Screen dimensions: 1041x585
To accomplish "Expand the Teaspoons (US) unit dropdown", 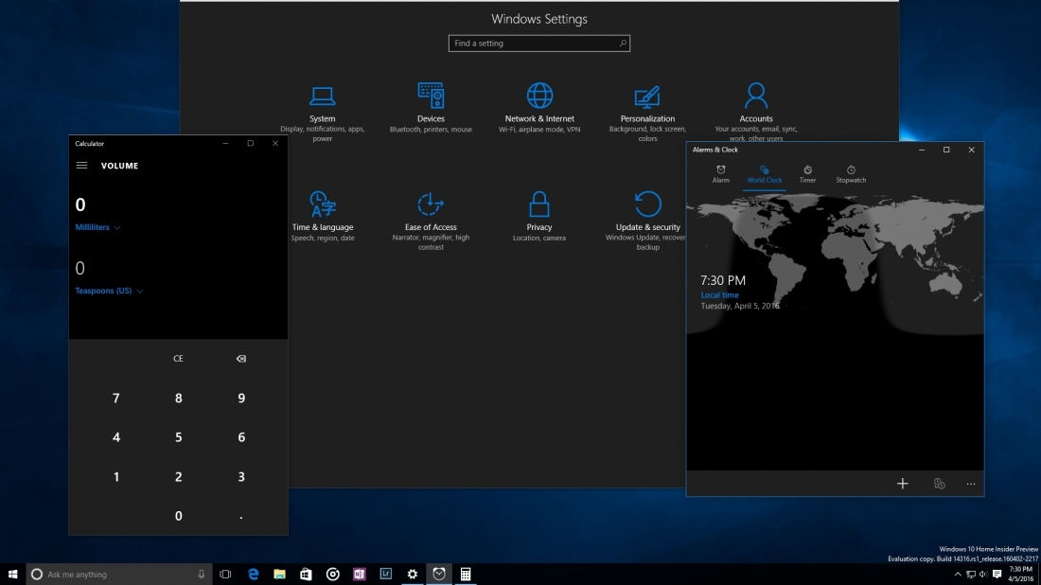I will coord(109,291).
